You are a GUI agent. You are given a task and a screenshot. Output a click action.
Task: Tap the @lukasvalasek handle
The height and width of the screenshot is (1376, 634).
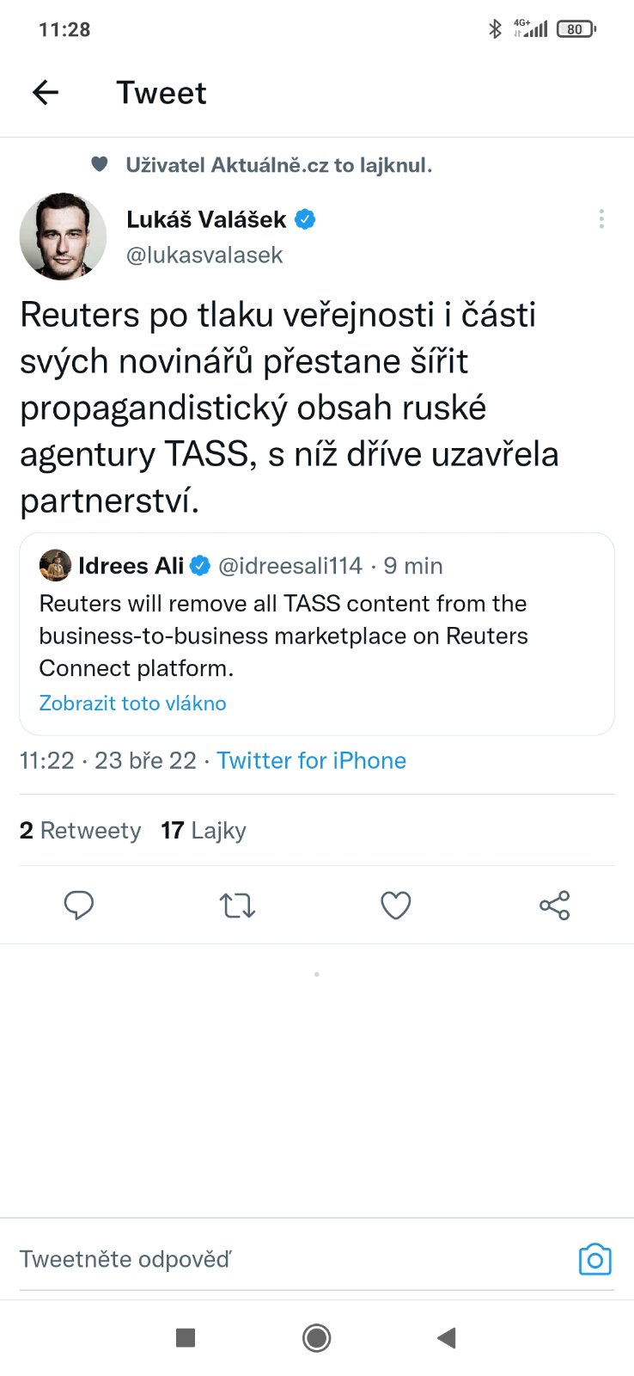click(204, 255)
